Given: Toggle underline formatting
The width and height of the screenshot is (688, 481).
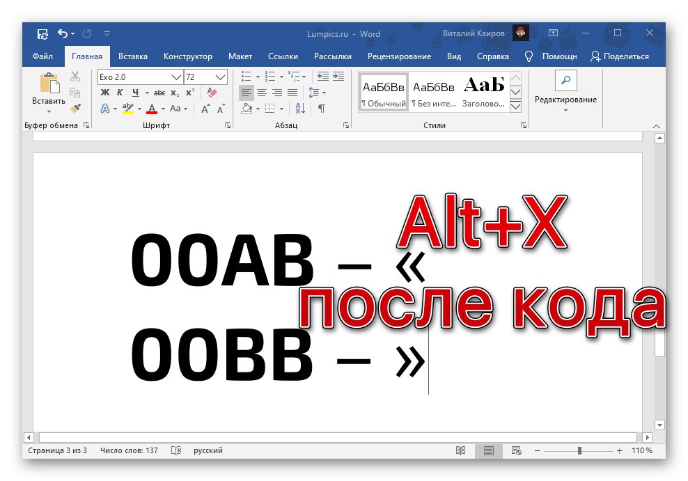Looking at the screenshot, I should [x=136, y=93].
